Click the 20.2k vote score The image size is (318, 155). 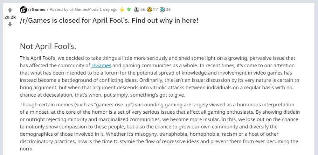[x=10, y=17]
